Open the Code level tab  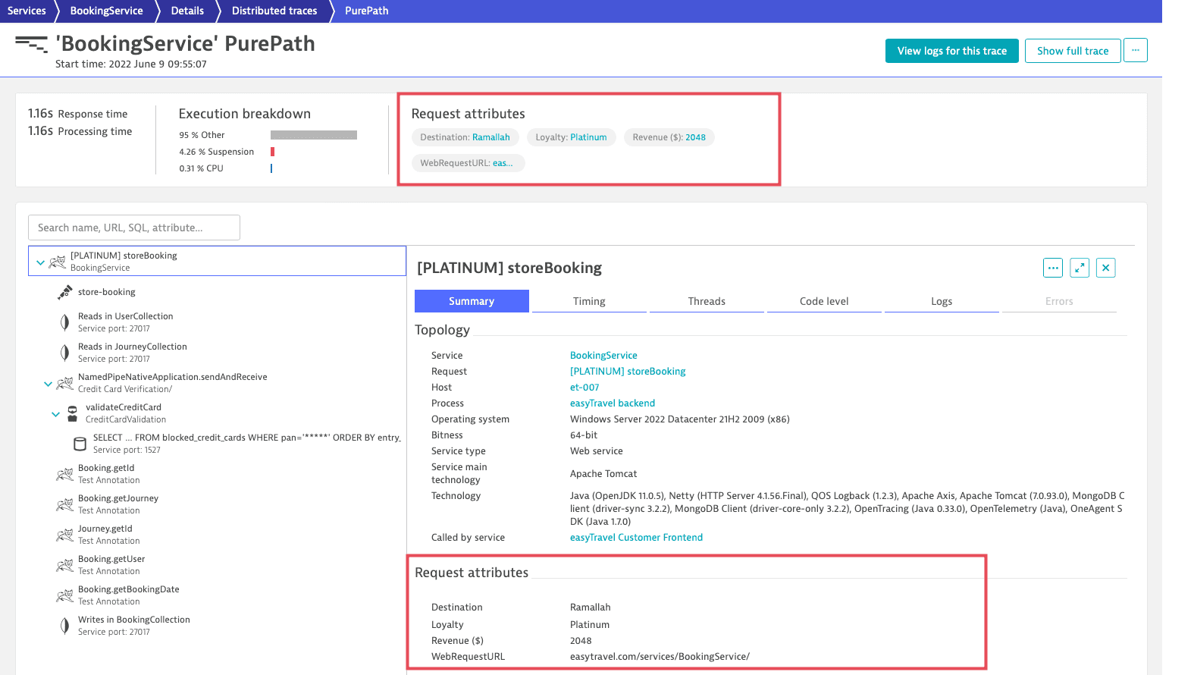823,301
